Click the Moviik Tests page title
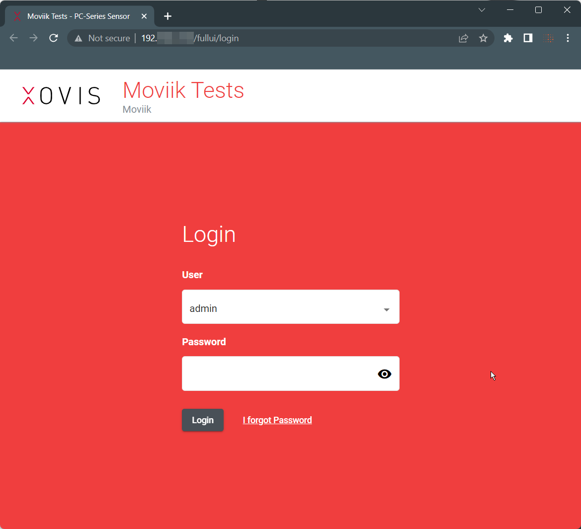 pos(183,90)
